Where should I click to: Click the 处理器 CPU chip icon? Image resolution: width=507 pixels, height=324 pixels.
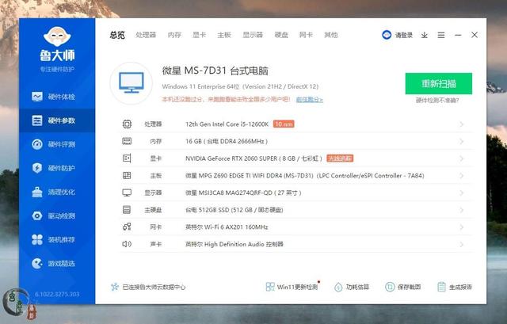pyautogui.click(x=127, y=124)
